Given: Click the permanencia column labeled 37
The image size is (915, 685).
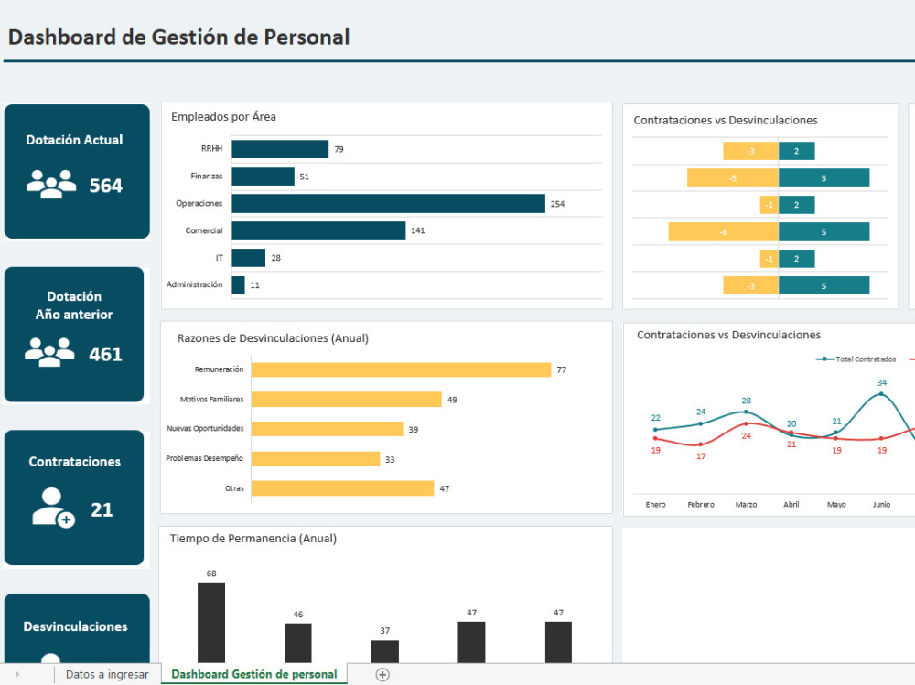Looking at the screenshot, I should click(385, 652).
